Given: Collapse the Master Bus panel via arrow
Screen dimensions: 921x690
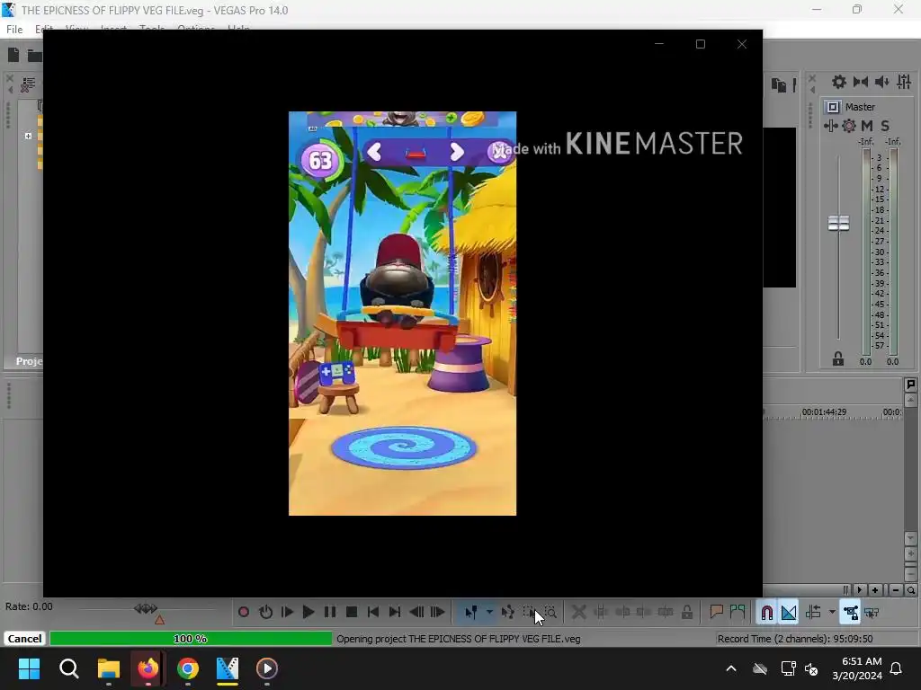Looking at the screenshot, I should pyautogui.click(x=812, y=90).
